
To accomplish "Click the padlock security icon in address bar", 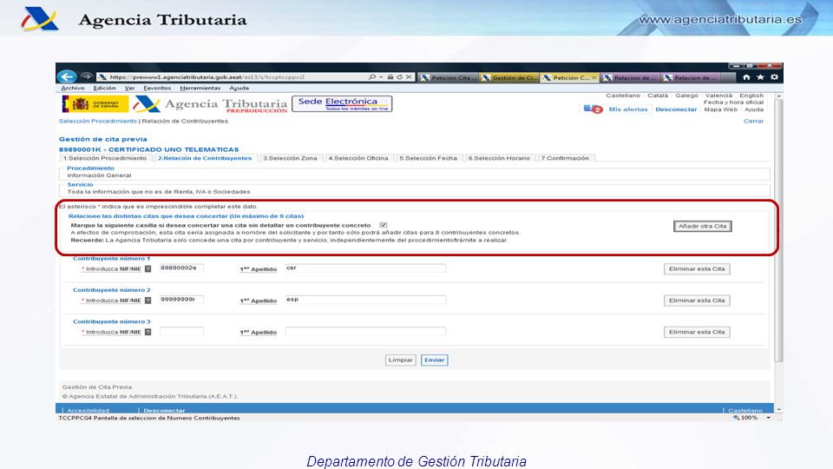I will pos(390,77).
